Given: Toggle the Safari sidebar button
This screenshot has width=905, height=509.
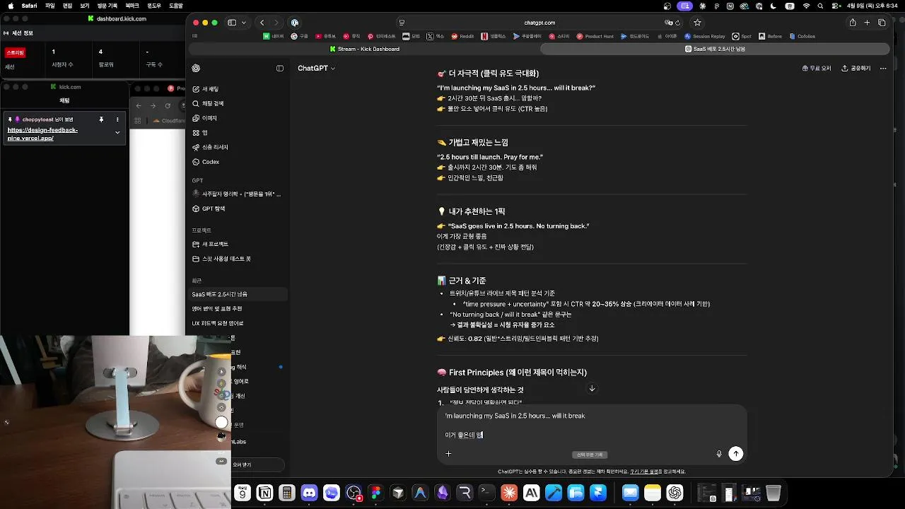Looking at the screenshot, I should pos(231,23).
